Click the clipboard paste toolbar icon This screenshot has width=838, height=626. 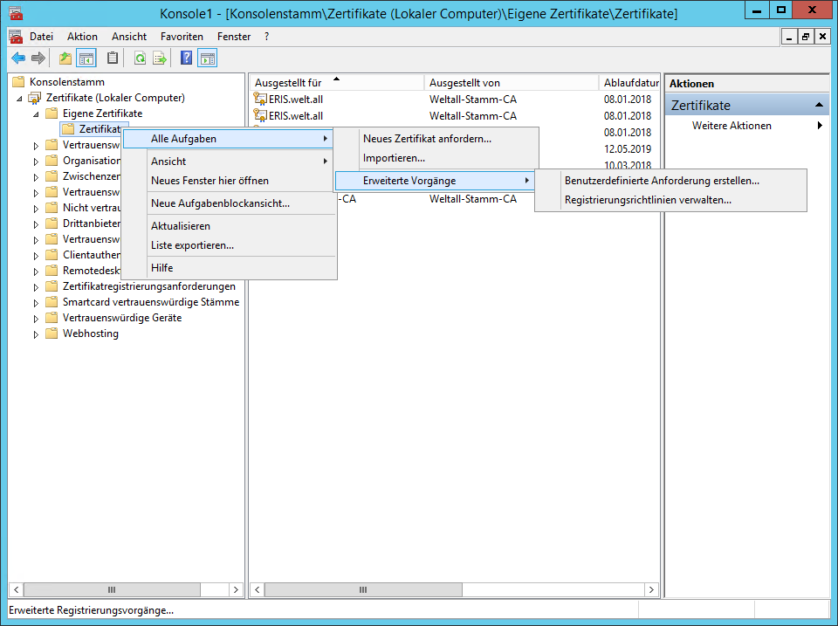[113, 58]
